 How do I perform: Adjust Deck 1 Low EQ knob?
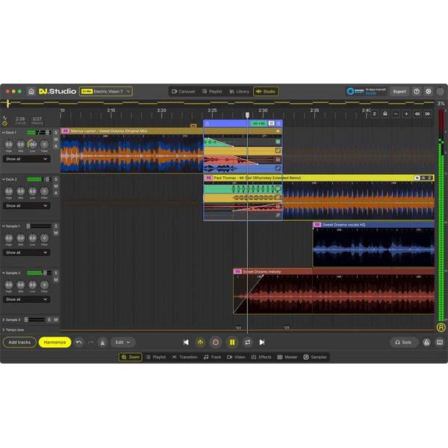click(33, 144)
